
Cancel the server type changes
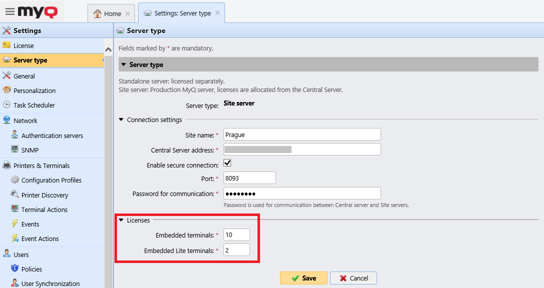353,278
